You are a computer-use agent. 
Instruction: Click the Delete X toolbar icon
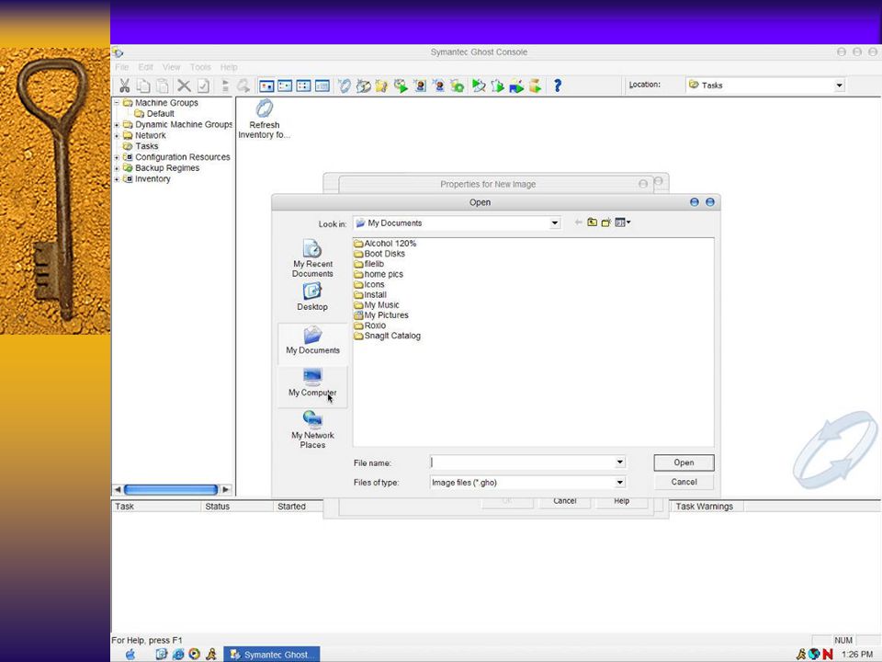click(x=184, y=86)
